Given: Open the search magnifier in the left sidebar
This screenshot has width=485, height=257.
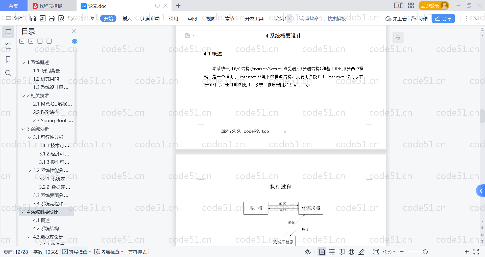Looking at the screenshot, I should pos(8,73).
